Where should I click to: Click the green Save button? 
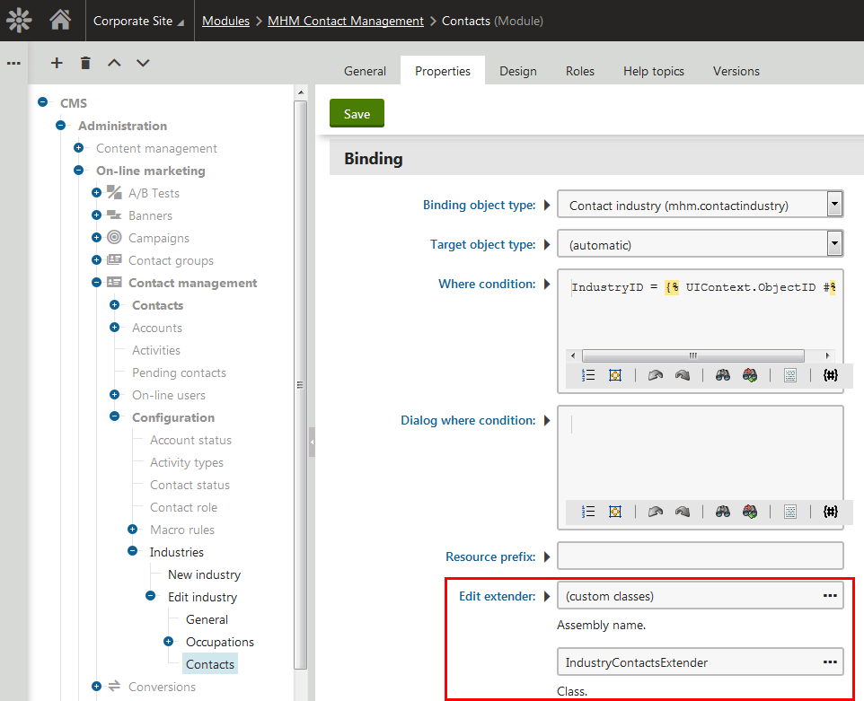coord(357,113)
